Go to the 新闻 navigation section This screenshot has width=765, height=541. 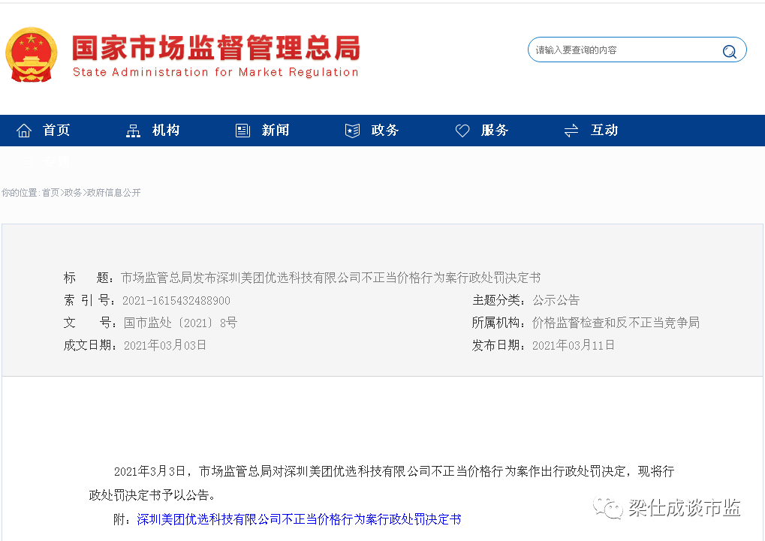coord(276,131)
